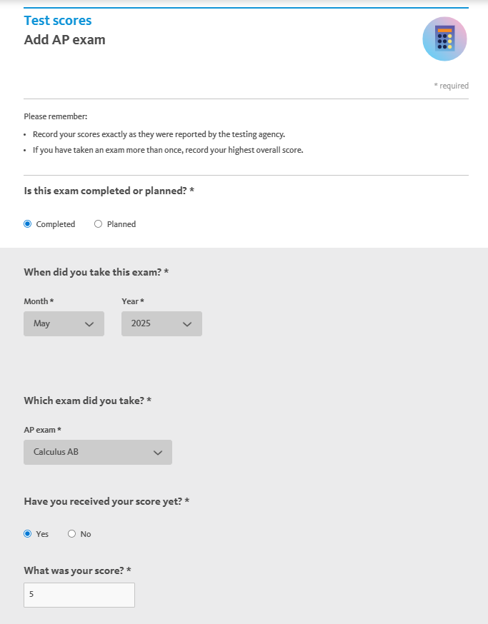
Task: Open the Month dropdown showing May
Action: (64, 323)
